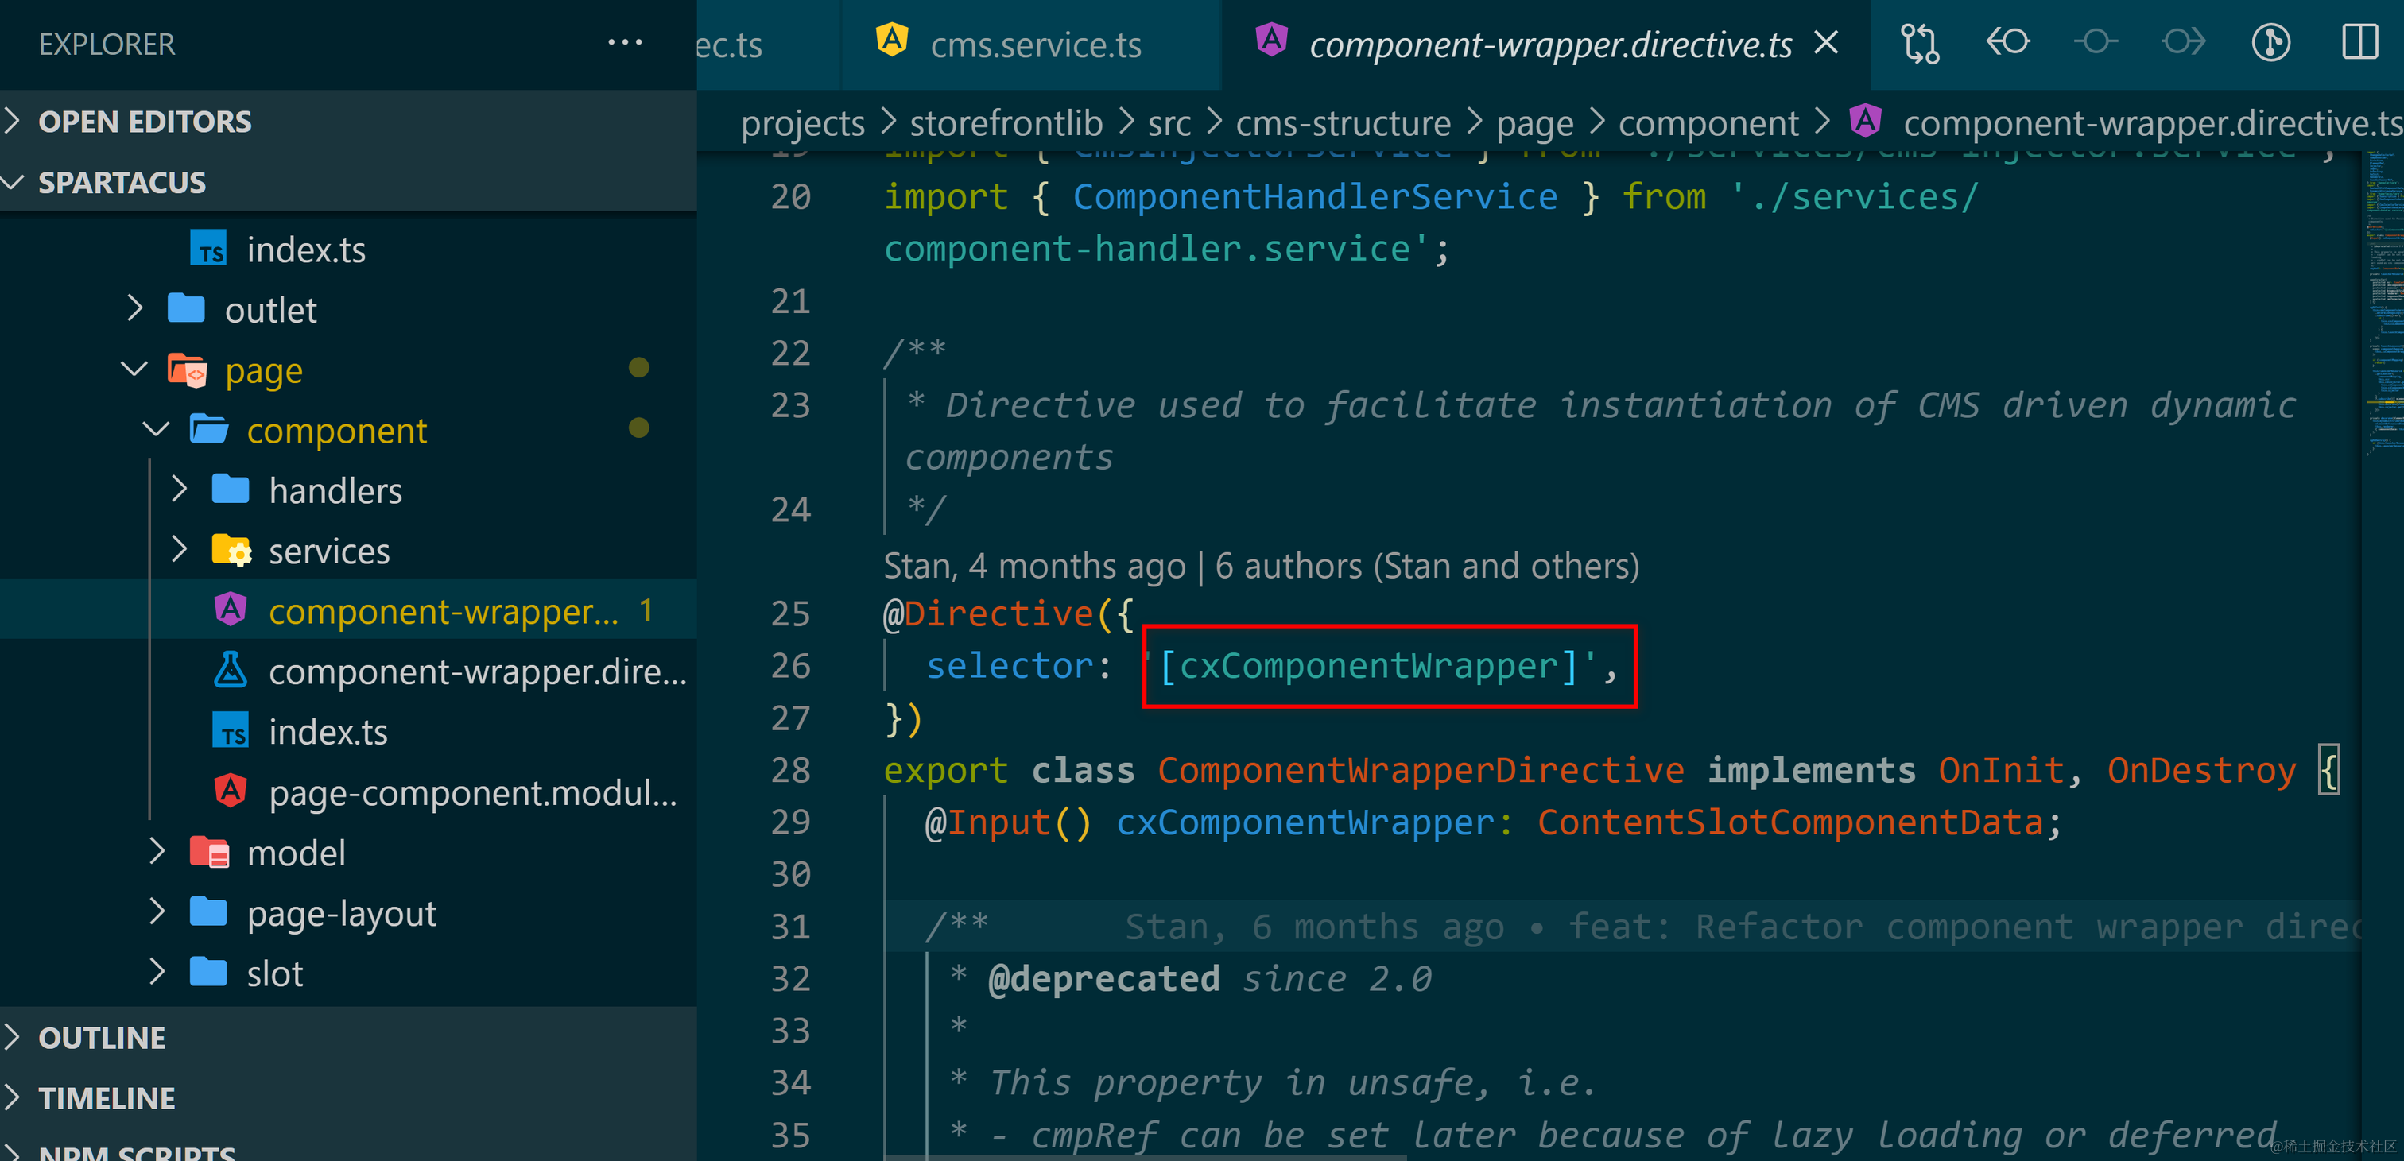2404x1161 pixels.
Task: Open the spec test file with the flask icon
Action: coord(476,671)
